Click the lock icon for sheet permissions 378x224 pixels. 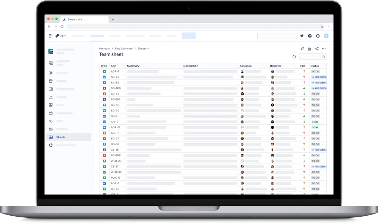(309, 49)
